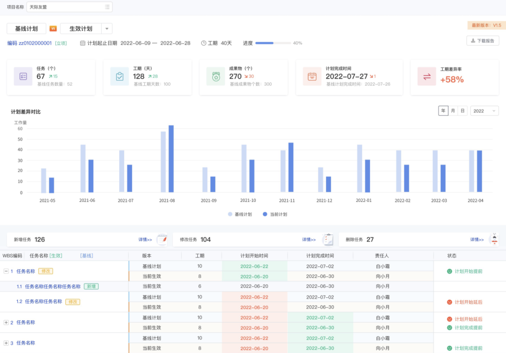Image resolution: width=506 pixels, height=353 pixels.
Task: Click the up-arrow 15 trend in 任务 card
Action: click(x=53, y=76)
